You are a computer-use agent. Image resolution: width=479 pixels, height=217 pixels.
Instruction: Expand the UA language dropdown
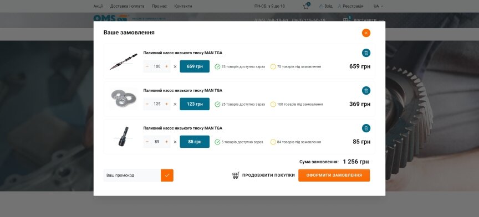click(378, 6)
